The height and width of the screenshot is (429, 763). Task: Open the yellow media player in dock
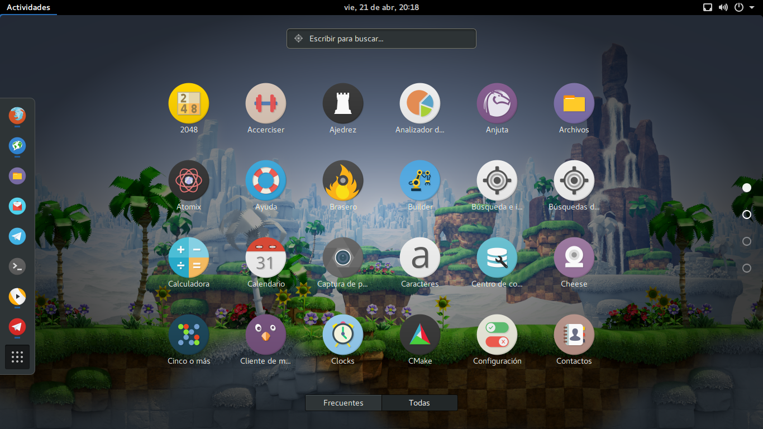pyautogui.click(x=17, y=297)
